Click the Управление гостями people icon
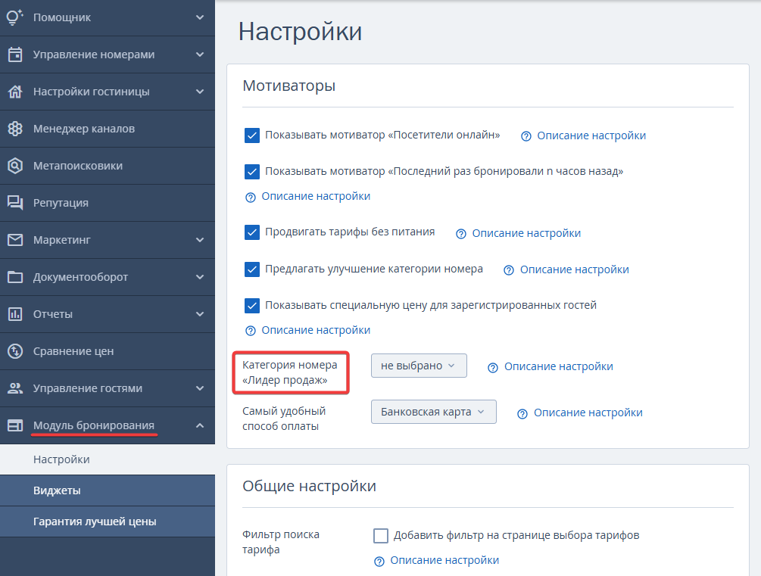This screenshot has height=576, width=761. point(15,388)
